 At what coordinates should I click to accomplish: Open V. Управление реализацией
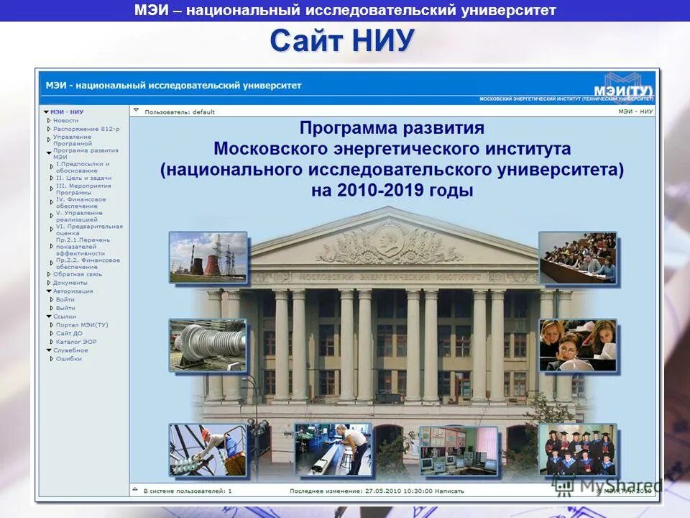(x=79, y=216)
